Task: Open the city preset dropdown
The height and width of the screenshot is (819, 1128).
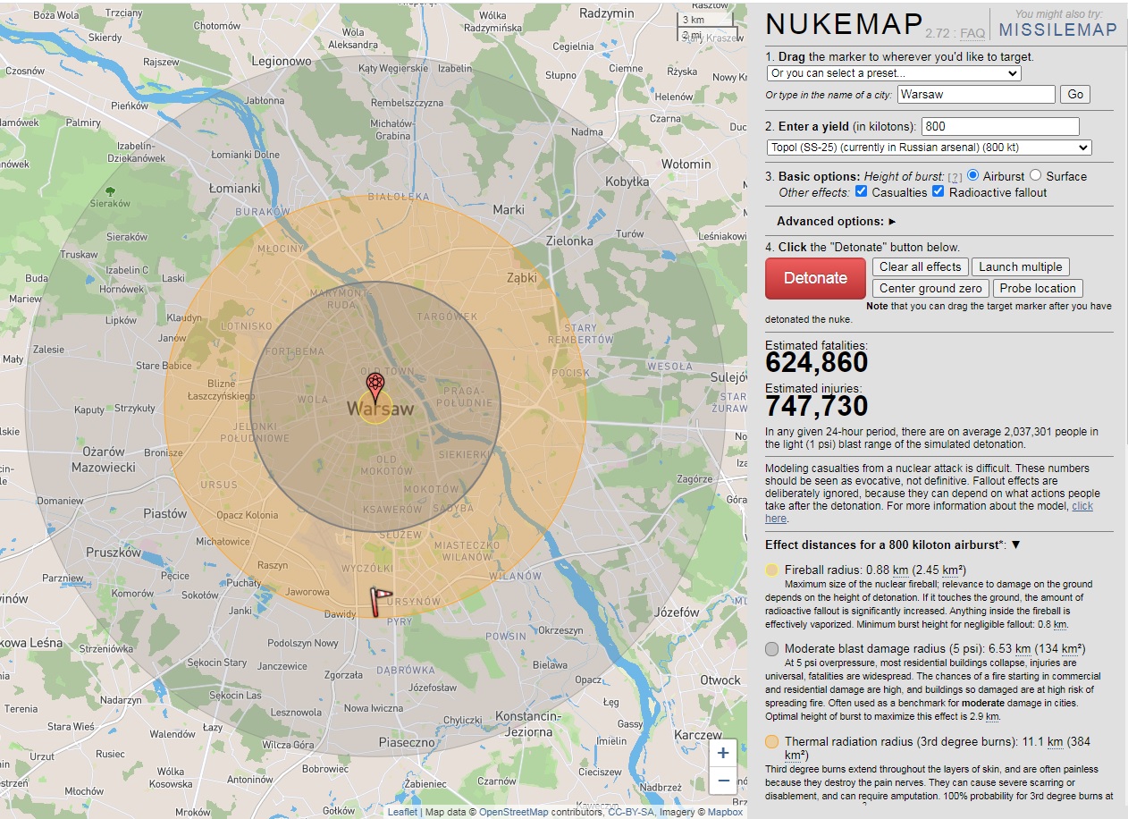Action: point(894,73)
